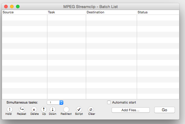Minimize the Batch List window

pyautogui.click(x=12, y=7)
